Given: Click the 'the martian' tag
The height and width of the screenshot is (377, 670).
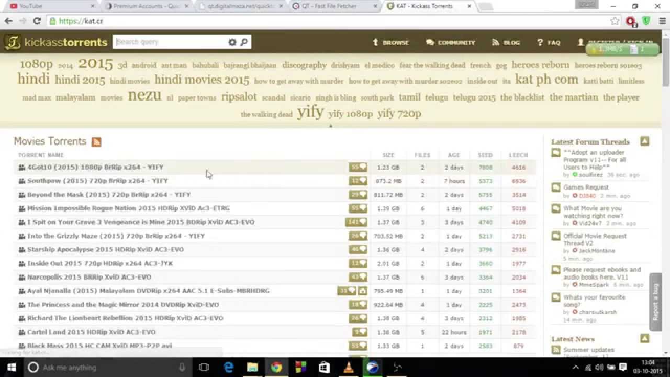Looking at the screenshot, I should click(574, 97).
